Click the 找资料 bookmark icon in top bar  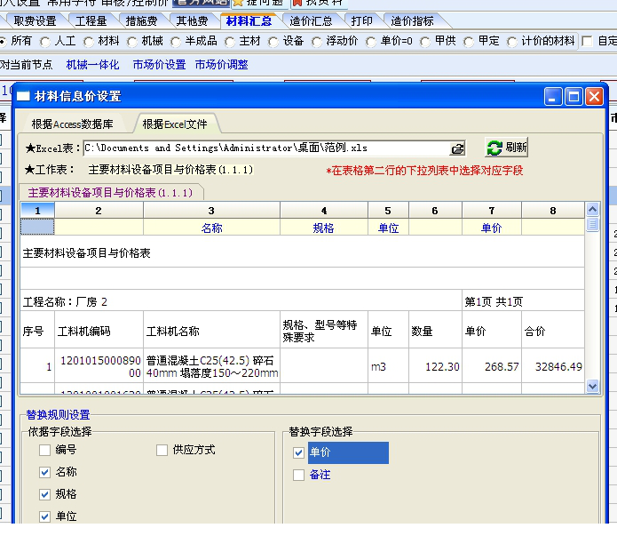(298, 3)
